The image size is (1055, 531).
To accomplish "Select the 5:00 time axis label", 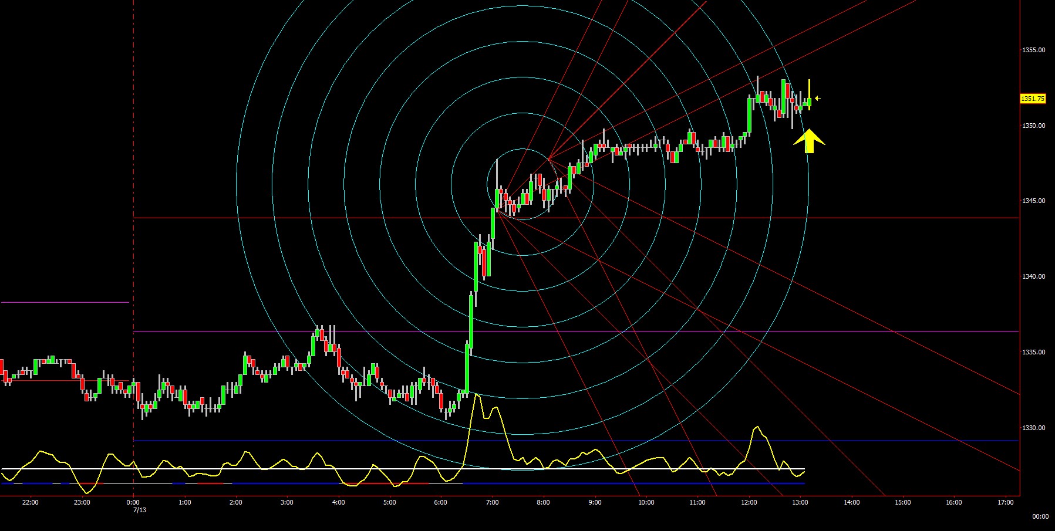I will pos(389,502).
